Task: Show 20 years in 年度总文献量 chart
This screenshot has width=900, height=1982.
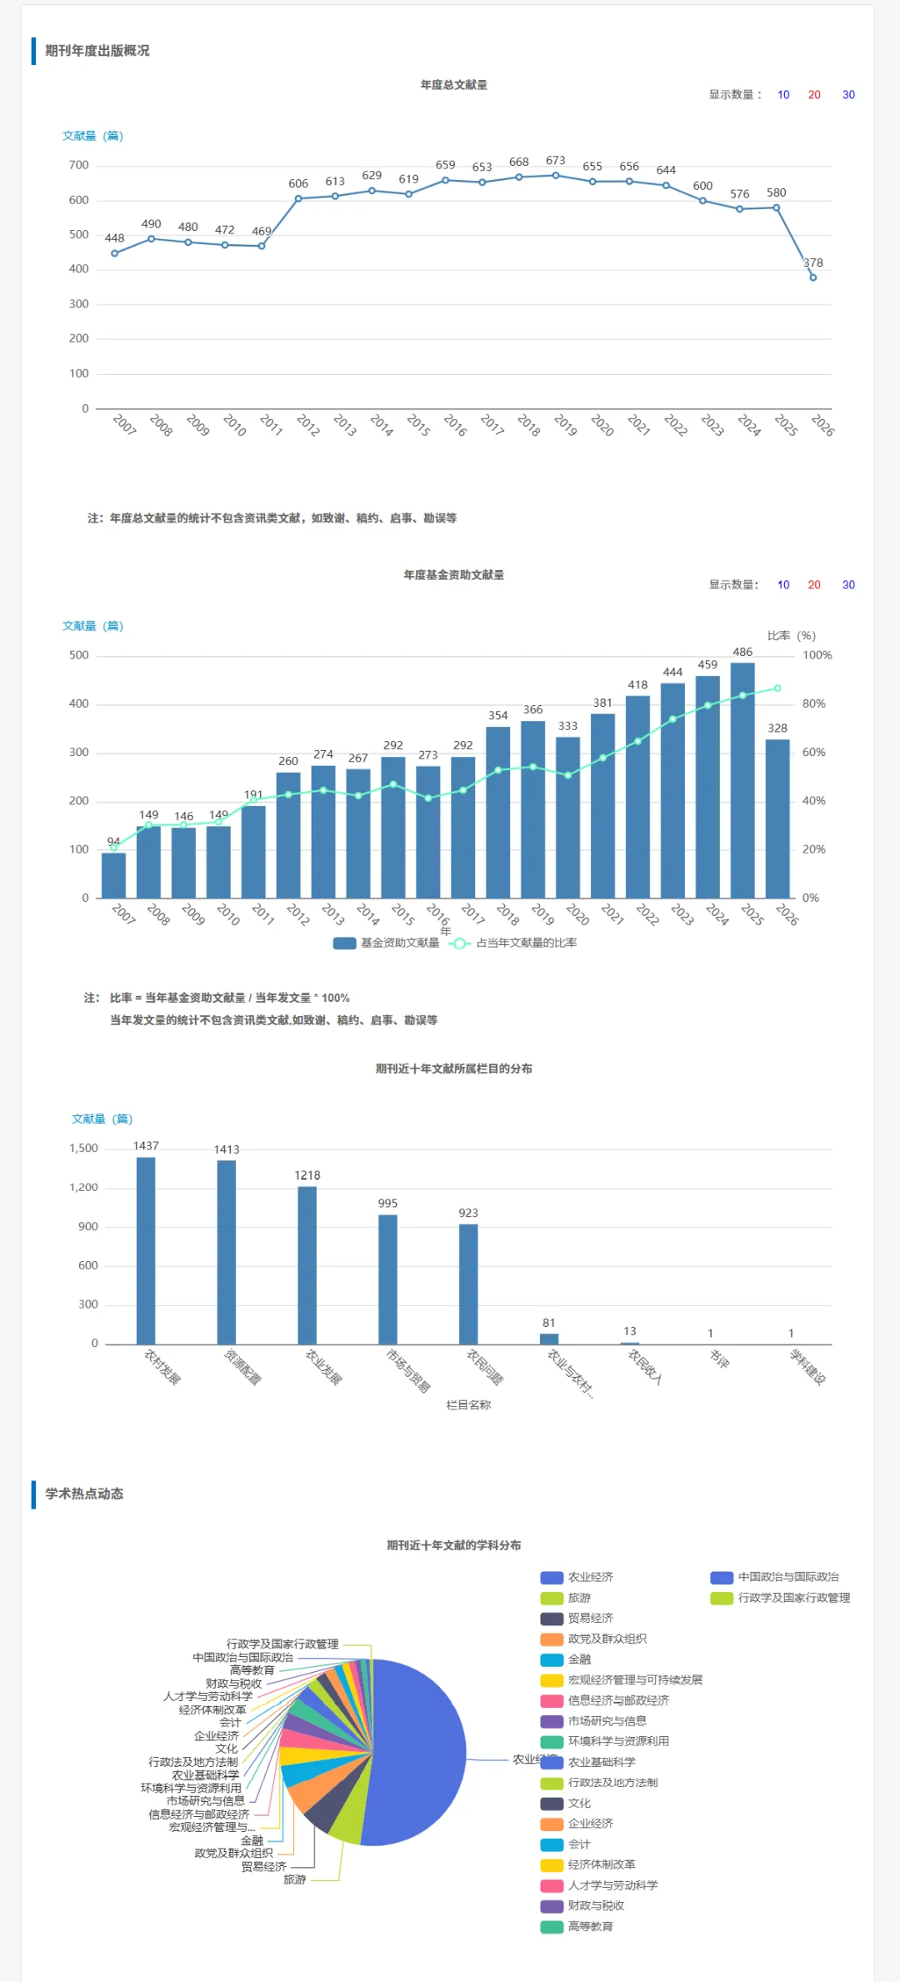Action: (814, 95)
